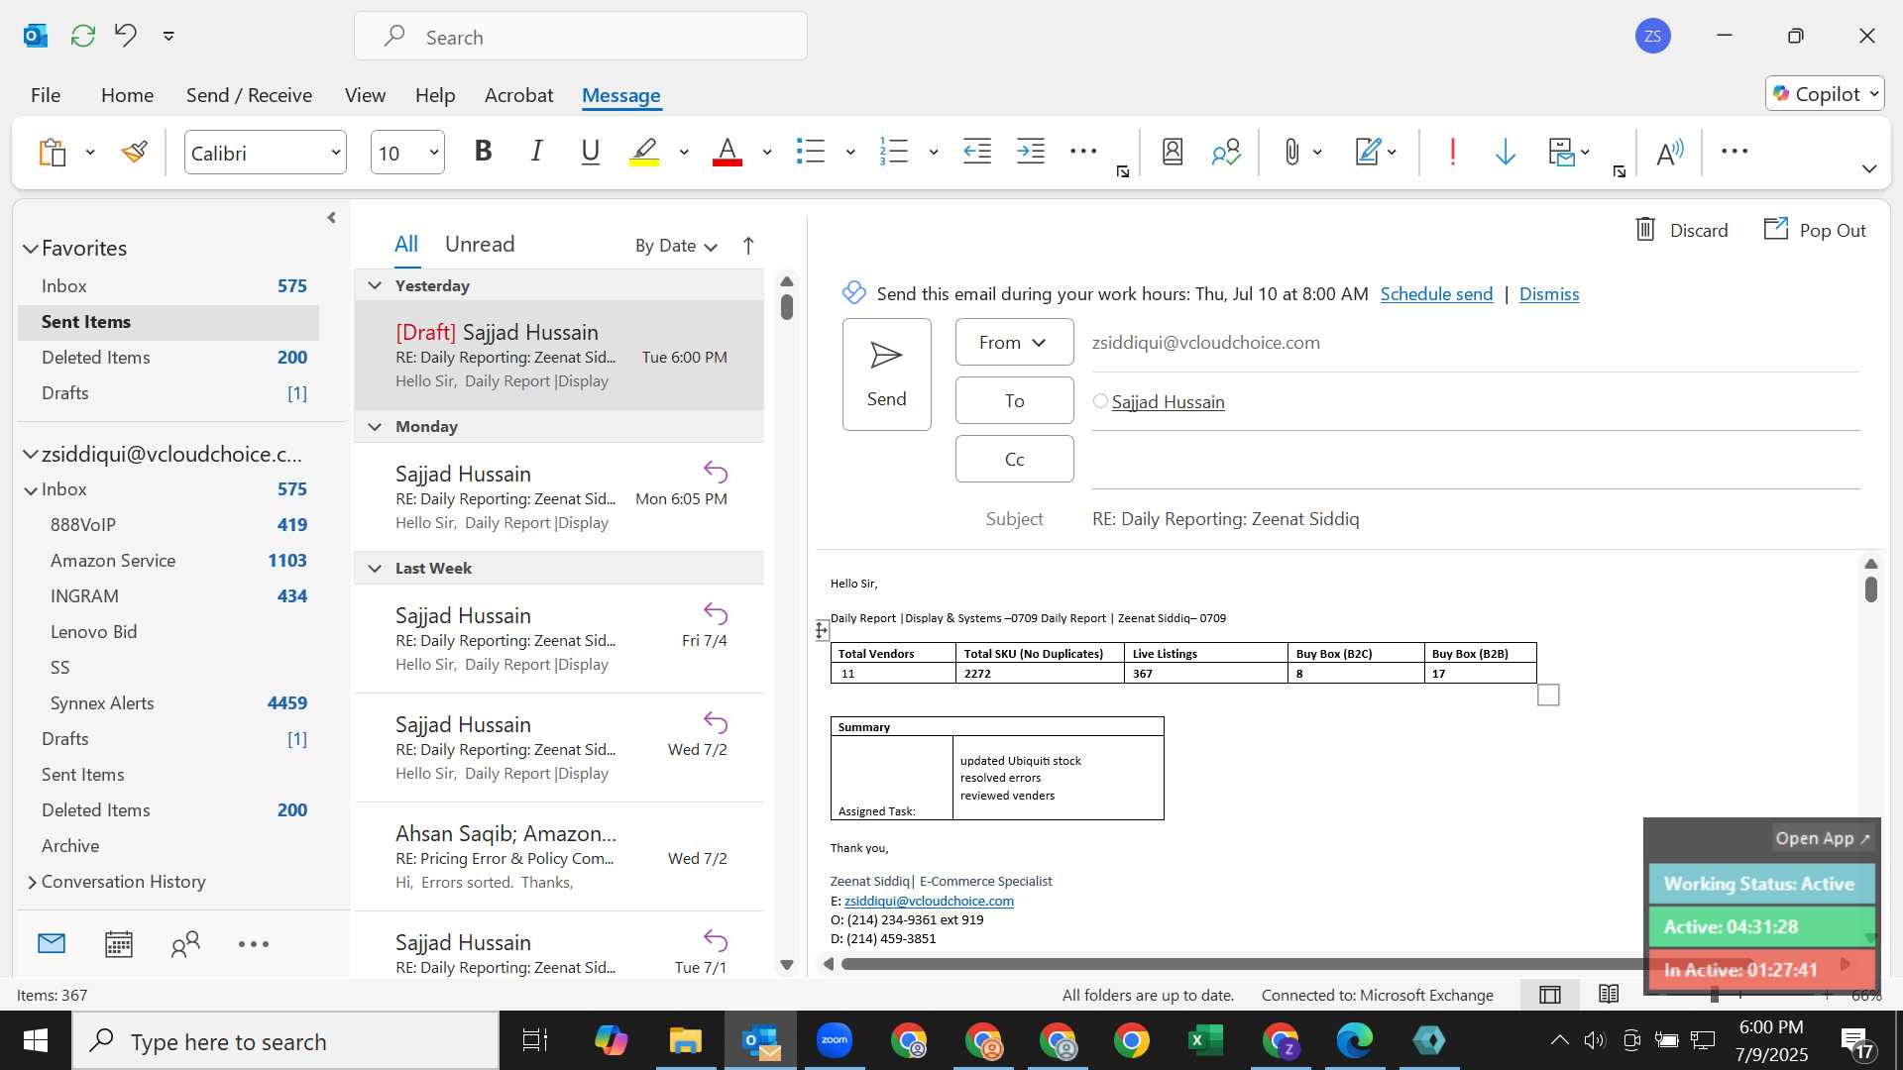This screenshot has width=1903, height=1070.
Task: Collapse the Favorites group
Action: [31, 249]
